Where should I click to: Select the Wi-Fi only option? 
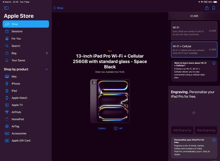pos(194,31)
